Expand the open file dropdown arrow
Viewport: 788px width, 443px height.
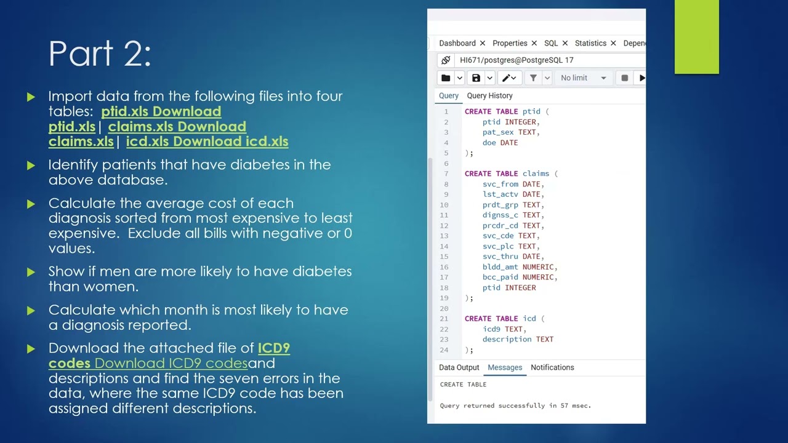click(x=459, y=78)
